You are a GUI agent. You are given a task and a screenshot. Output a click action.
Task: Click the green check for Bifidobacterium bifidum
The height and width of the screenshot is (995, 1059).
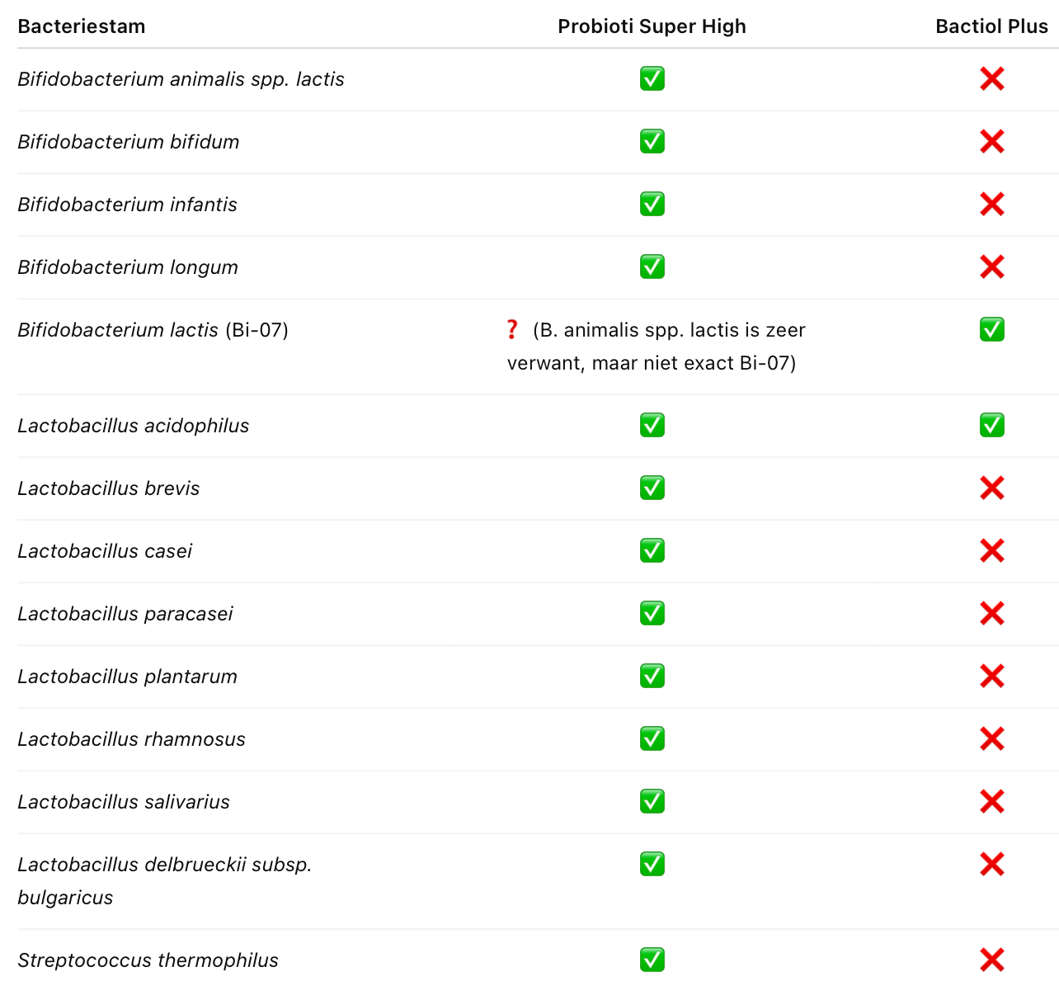click(x=652, y=141)
